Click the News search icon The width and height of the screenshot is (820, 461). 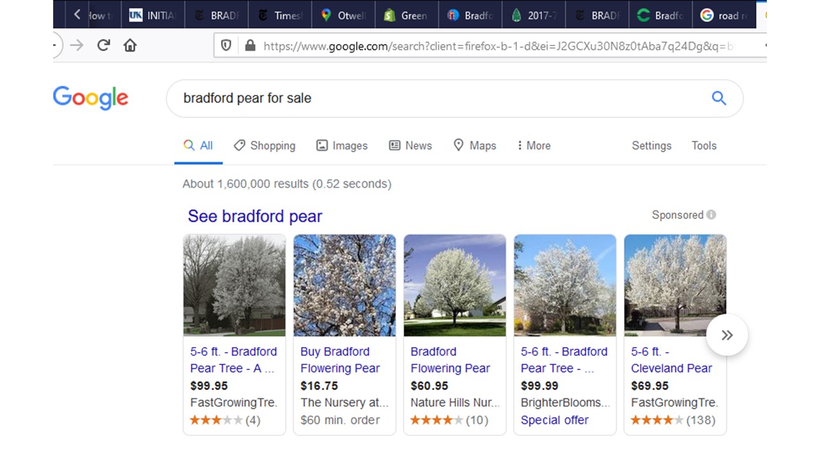point(393,145)
